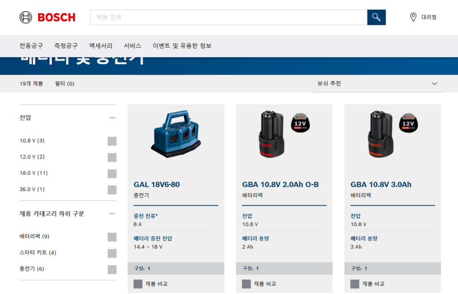Click into the 제품 검색 search field

[229, 17]
